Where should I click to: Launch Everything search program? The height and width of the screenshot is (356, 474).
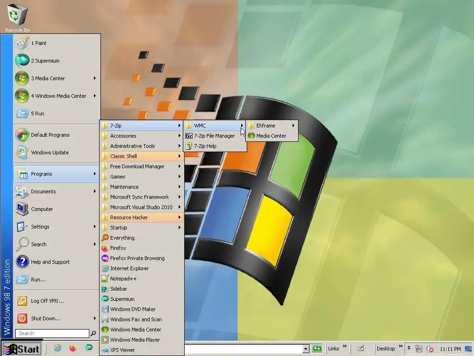tap(142, 238)
